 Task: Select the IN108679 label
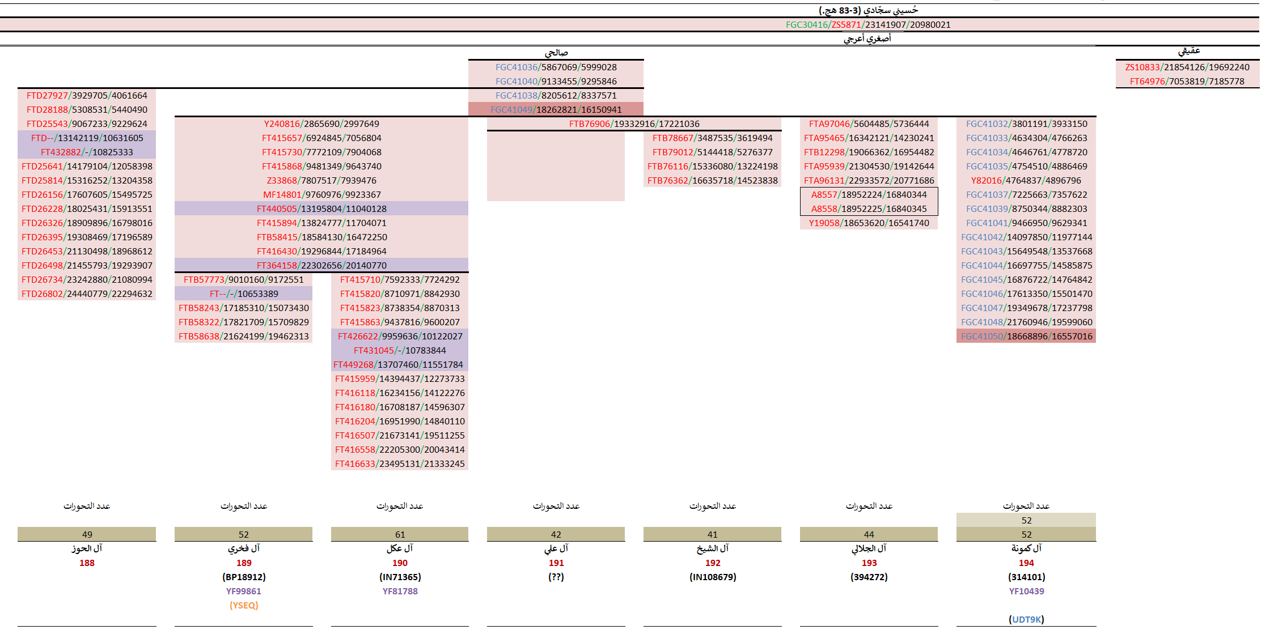pos(713,577)
